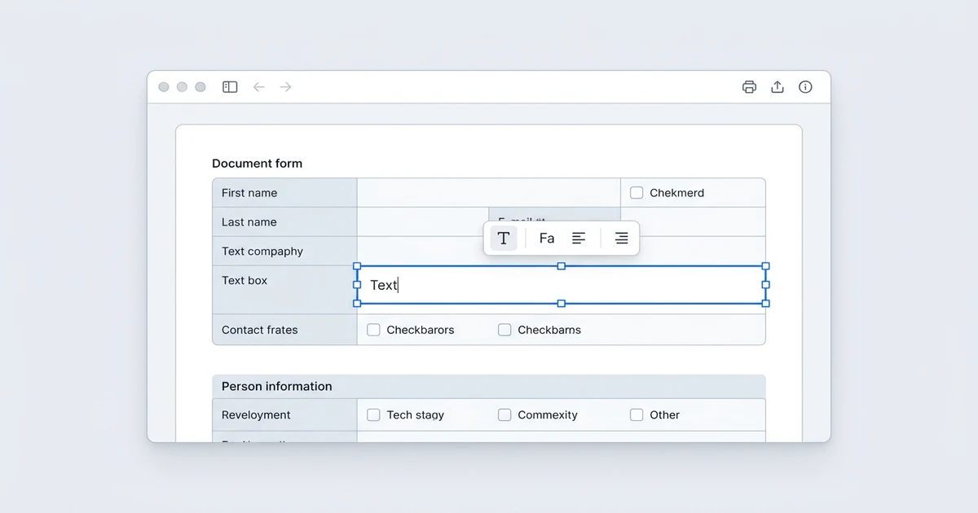Print the document with the printer icon
This screenshot has width=978, height=513.
[x=749, y=87]
